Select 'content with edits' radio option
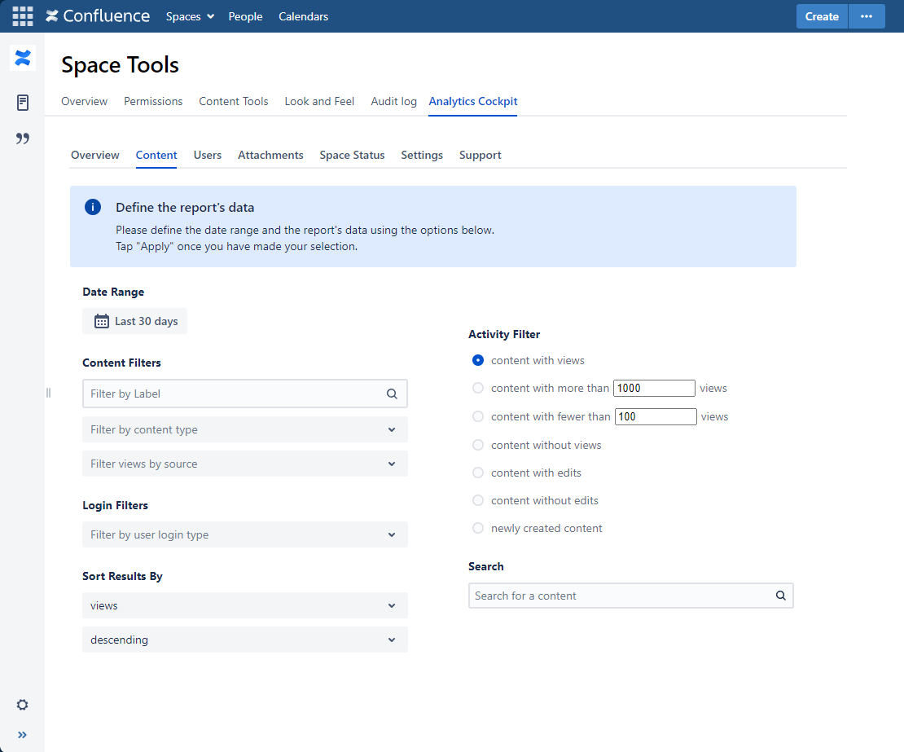 (x=478, y=473)
